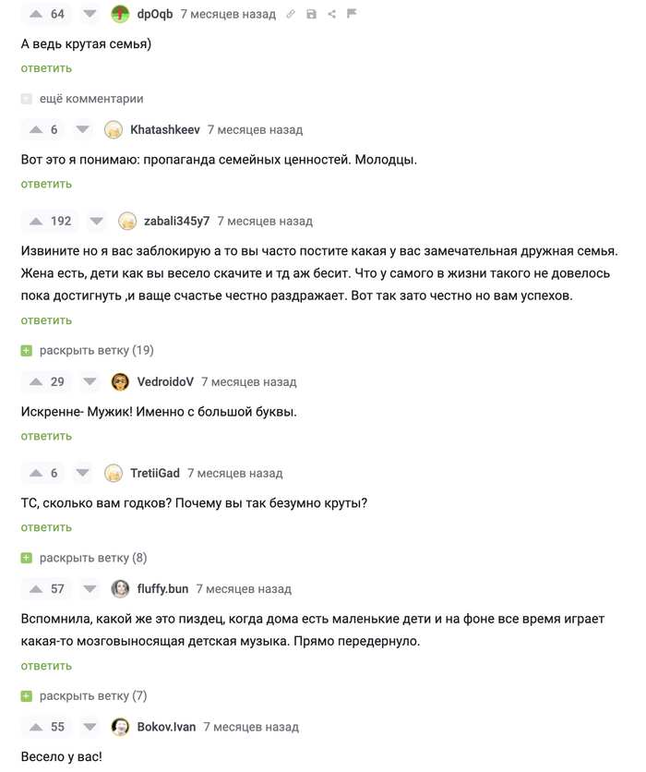Open Bokov.Ivan's avatar image
This screenshot has height=772, width=646.
click(x=120, y=727)
